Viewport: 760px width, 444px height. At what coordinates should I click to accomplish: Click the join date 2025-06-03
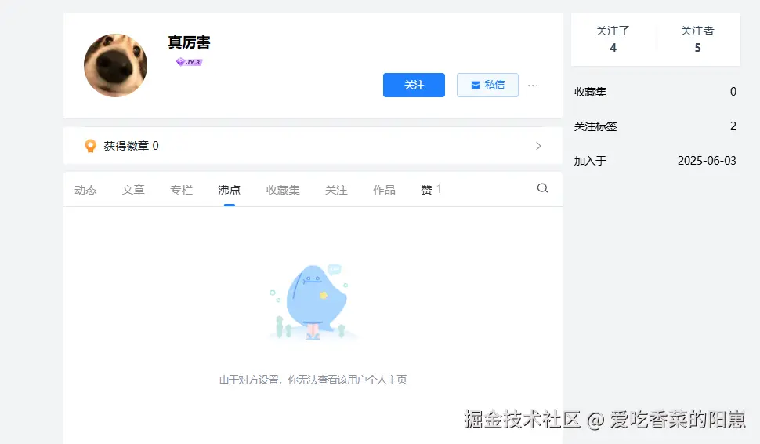(x=707, y=161)
